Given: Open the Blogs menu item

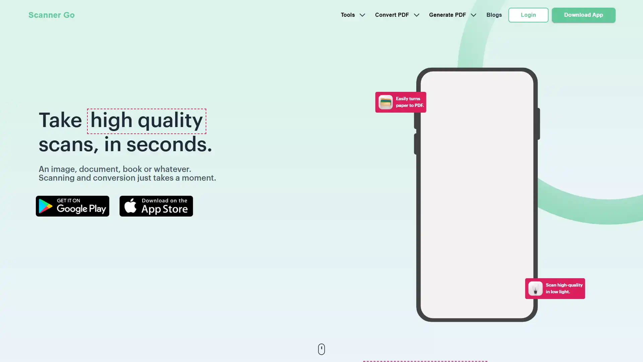Looking at the screenshot, I should pyautogui.click(x=494, y=15).
